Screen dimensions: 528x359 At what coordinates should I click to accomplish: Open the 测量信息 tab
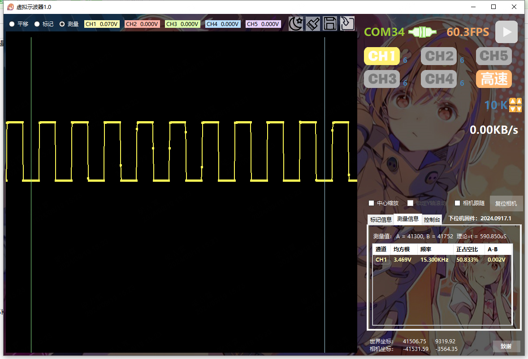407,219
